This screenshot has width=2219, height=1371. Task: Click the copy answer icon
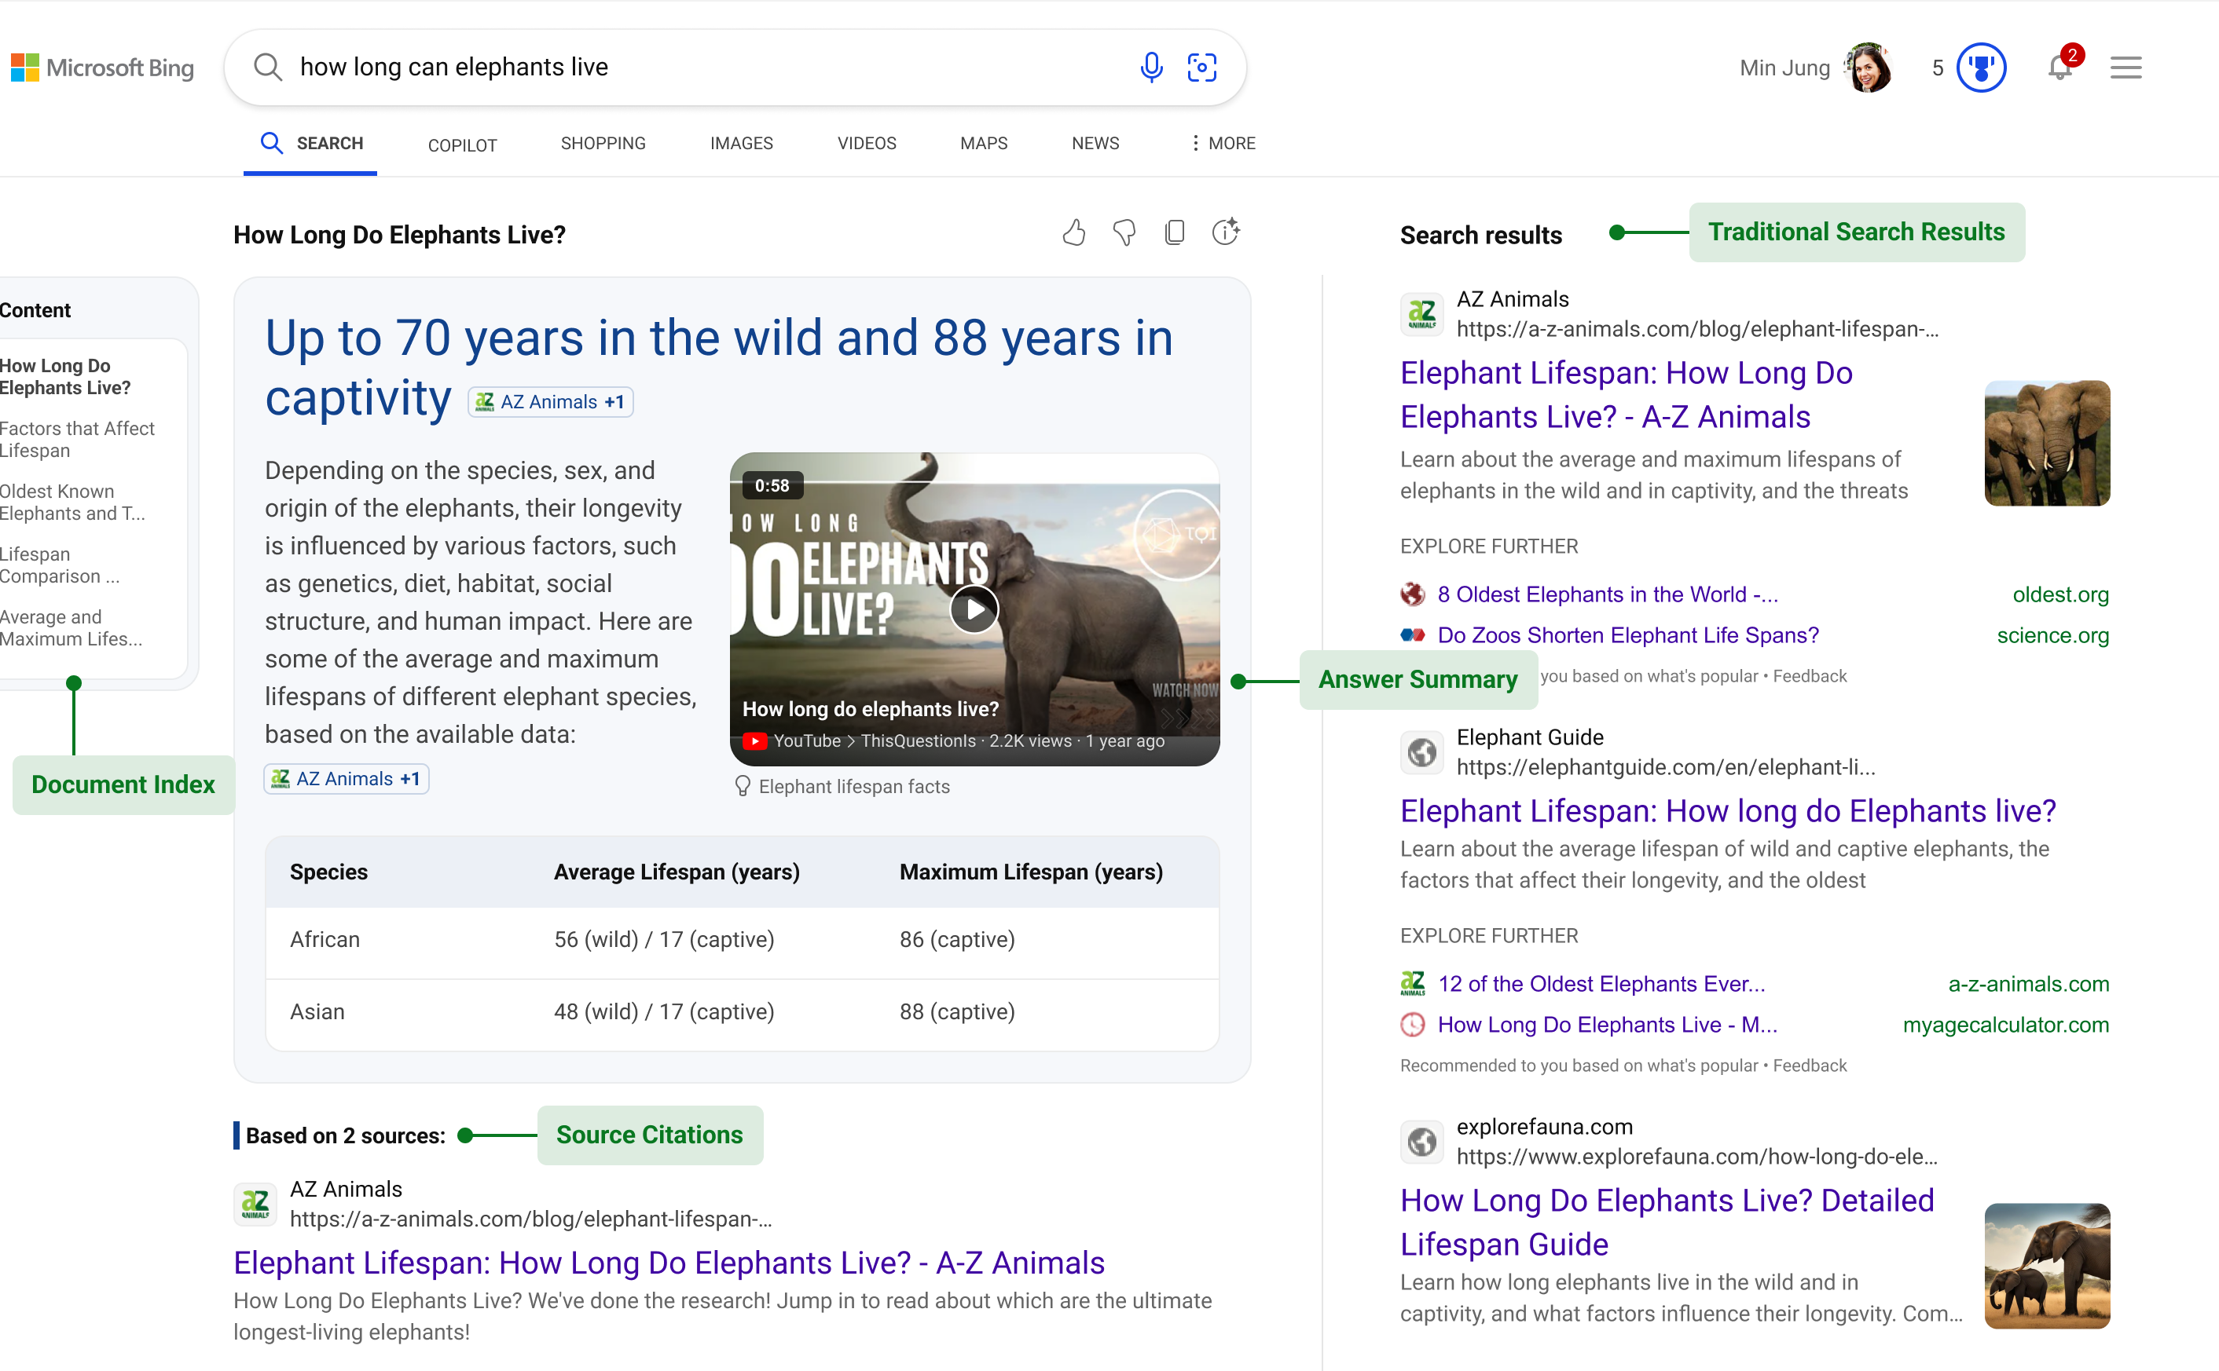tap(1173, 234)
